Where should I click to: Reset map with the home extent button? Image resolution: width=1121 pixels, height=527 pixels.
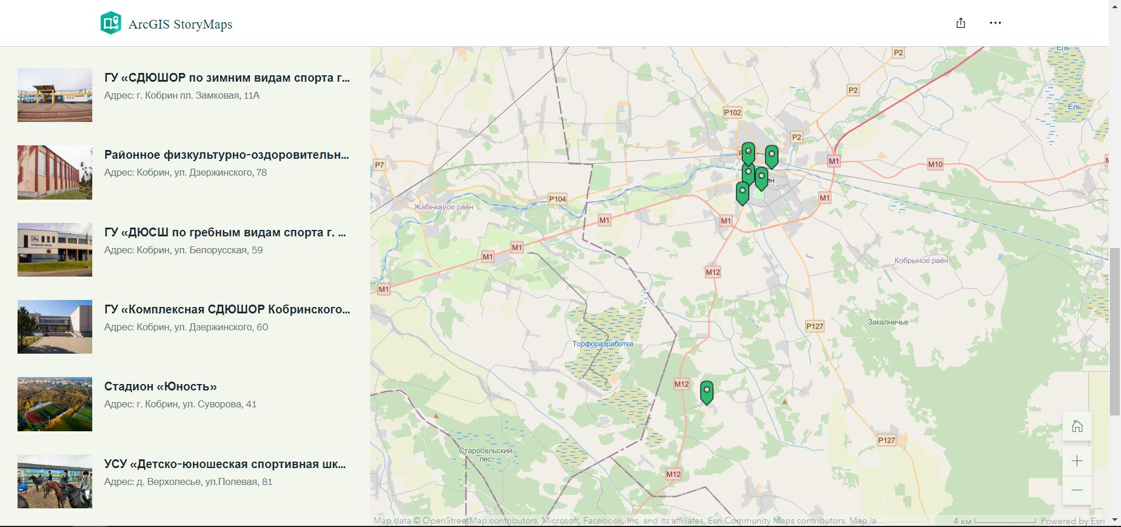point(1077,427)
